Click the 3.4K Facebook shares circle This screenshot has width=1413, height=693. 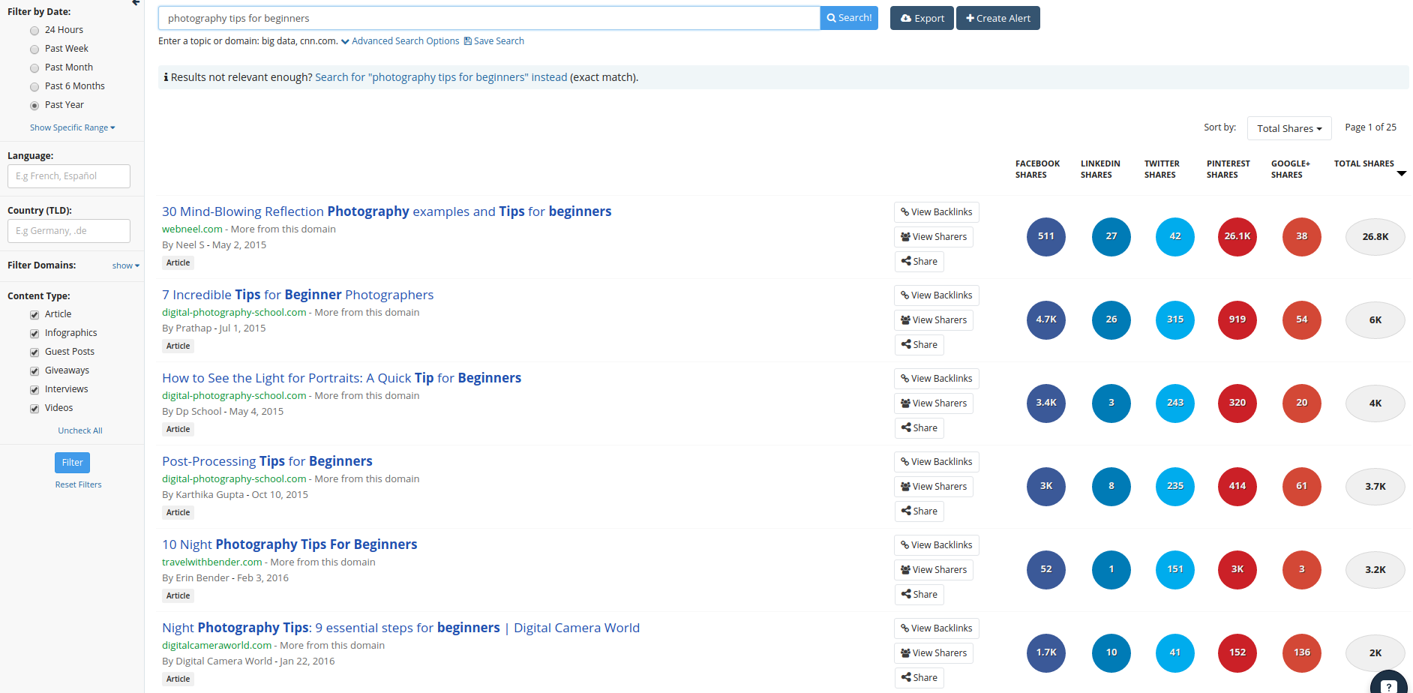(1045, 403)
